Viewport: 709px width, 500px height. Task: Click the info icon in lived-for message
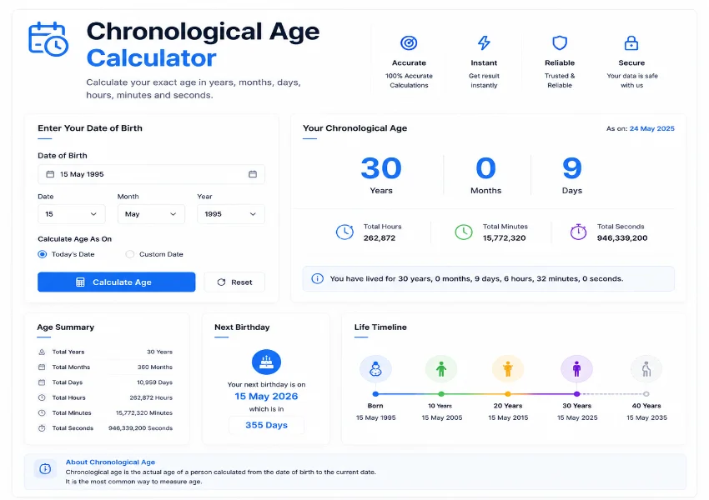point(318,278)
